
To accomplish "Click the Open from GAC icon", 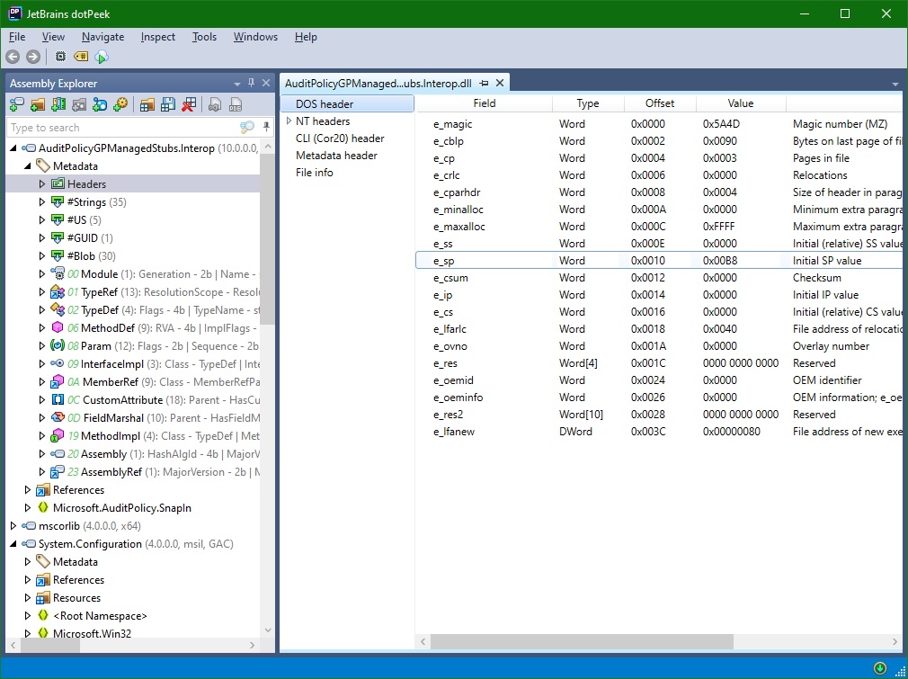I will pyautogui.click(x=58, y=105).
